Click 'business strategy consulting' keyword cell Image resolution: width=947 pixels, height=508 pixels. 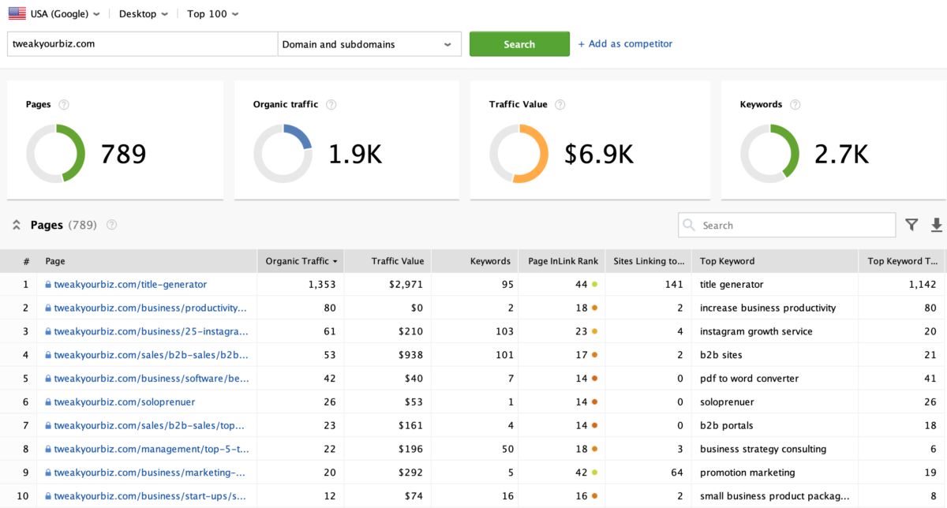763,450
